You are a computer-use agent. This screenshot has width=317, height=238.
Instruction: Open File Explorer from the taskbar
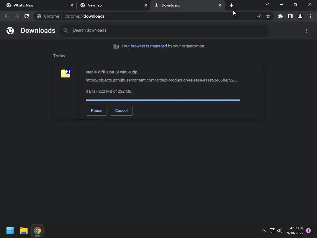point(24,231)
